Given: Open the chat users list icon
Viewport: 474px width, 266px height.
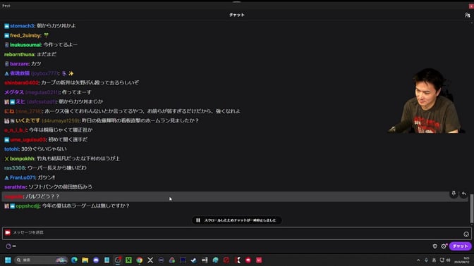Looking at the screenshot, I should (x=467, y=15).
